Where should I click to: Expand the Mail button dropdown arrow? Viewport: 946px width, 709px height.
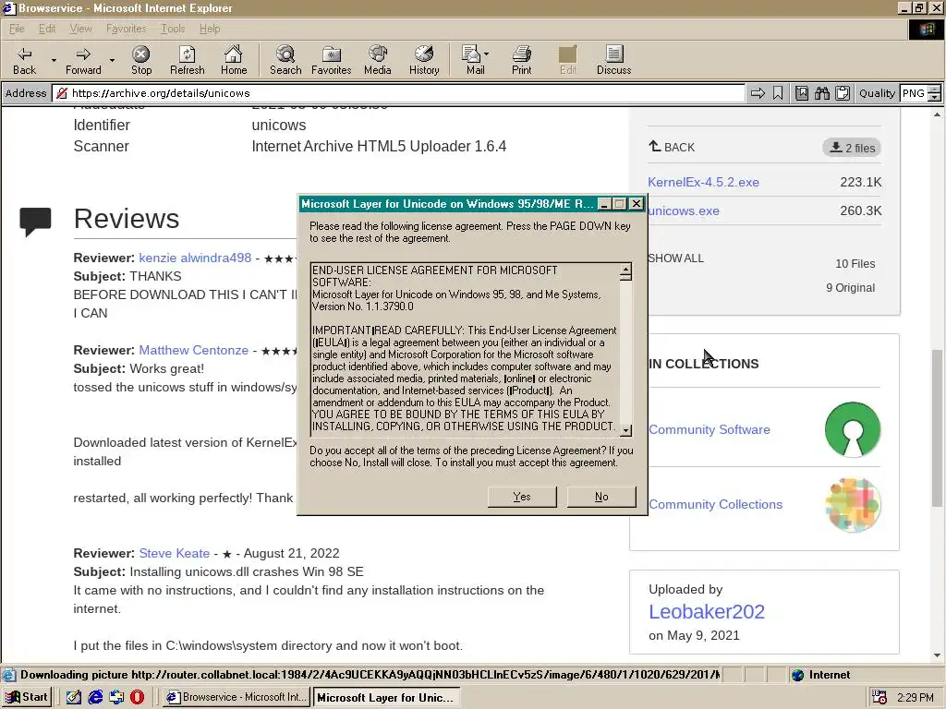click(x=487, y=54)
